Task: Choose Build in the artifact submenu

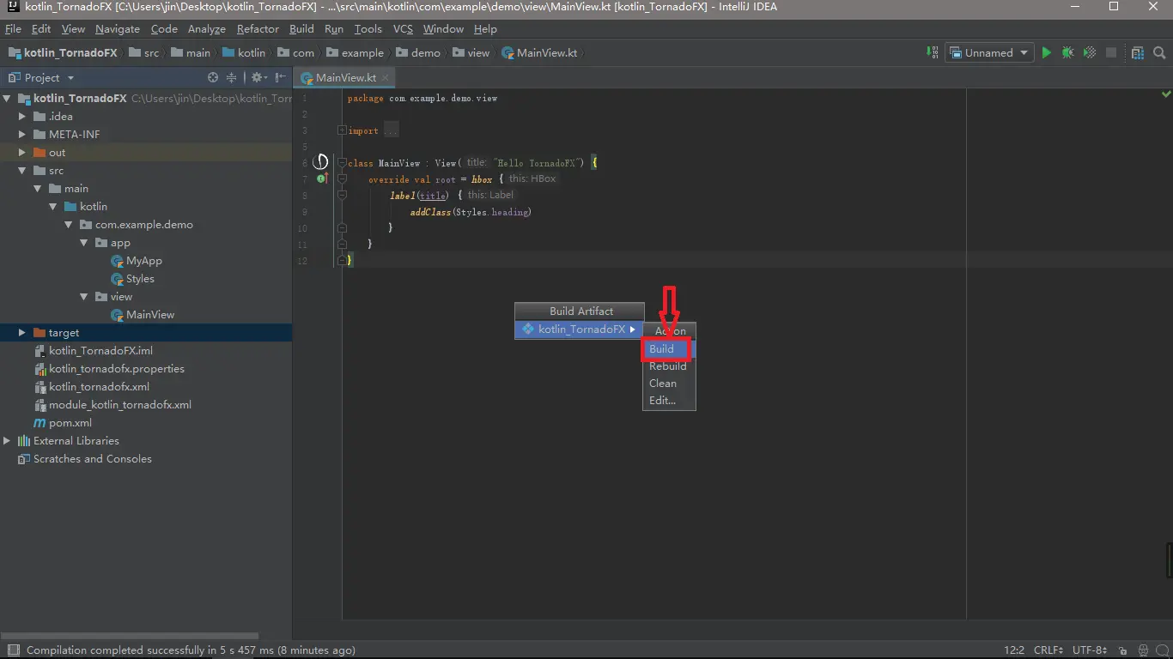Action: [x=669, y=349]
